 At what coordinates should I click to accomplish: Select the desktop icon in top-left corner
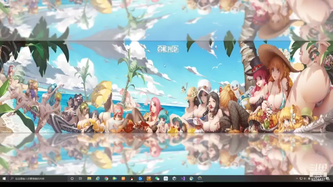click(6, 4)
